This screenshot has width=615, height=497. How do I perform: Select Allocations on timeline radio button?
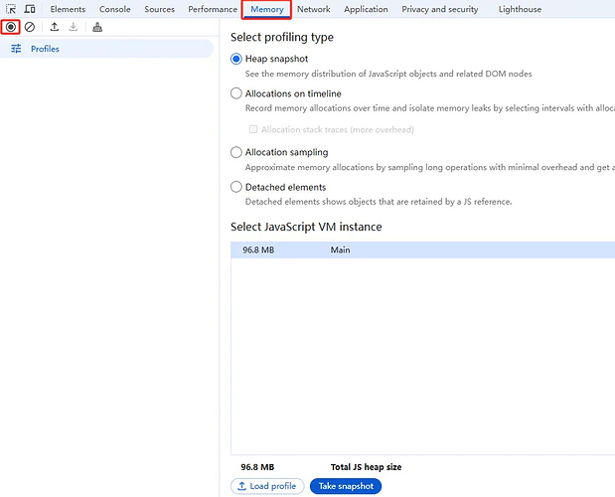coord(236,93)
